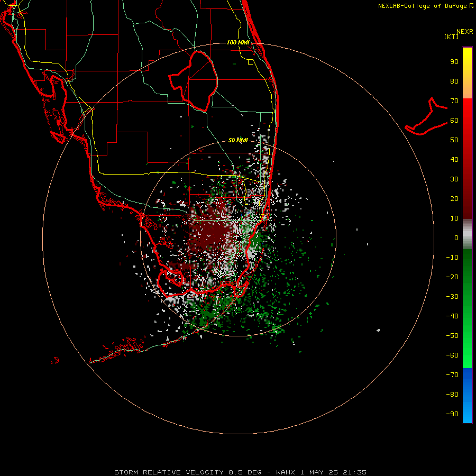Click the -40 value on the velocity scale
The width and height of the screenshot is (476, 476).
click(452, 316)
